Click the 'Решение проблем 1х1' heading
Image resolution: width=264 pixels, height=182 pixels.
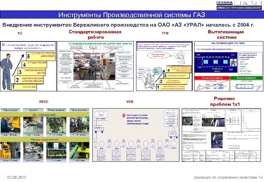pos(225,101)
